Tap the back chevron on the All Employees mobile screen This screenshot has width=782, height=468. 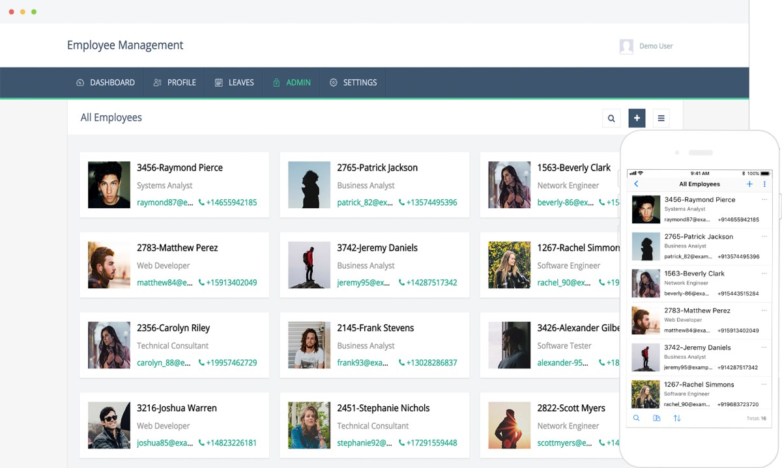coord(637,184)
